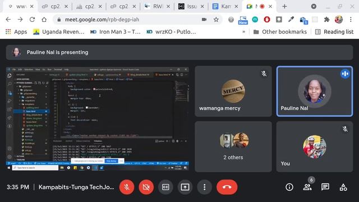The height and width of the screenshot is (202, 359).
Task: Show everyone participants panel
Action: [307, 187]
